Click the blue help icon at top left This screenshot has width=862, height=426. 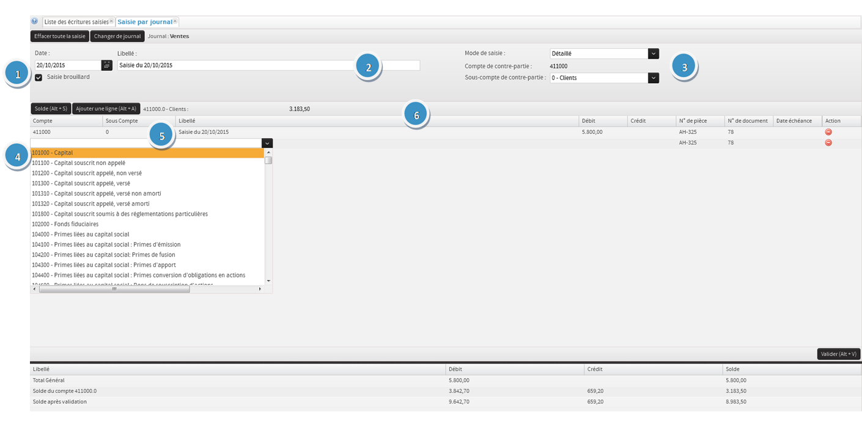coord(34,21)
